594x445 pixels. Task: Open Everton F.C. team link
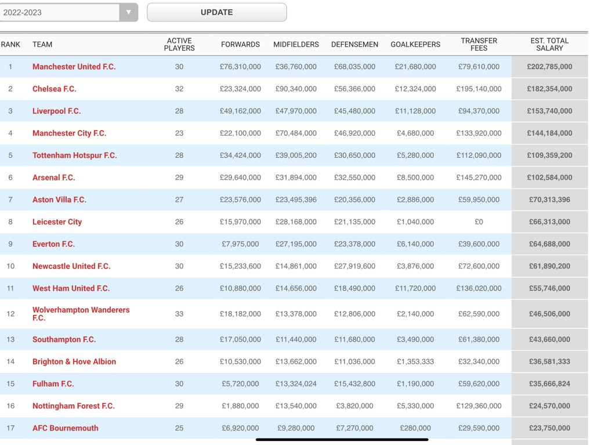(54, 244)
